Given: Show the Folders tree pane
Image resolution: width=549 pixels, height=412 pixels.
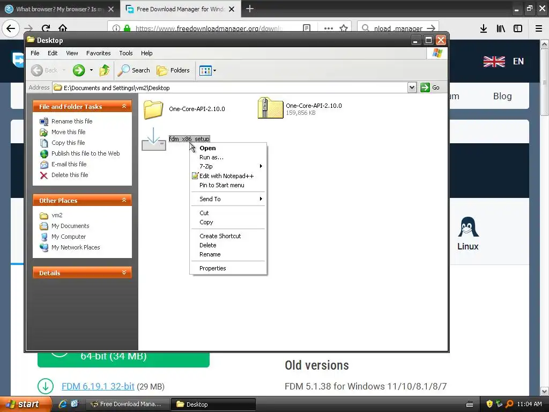Looking at the screenshot, I should 173,70.
